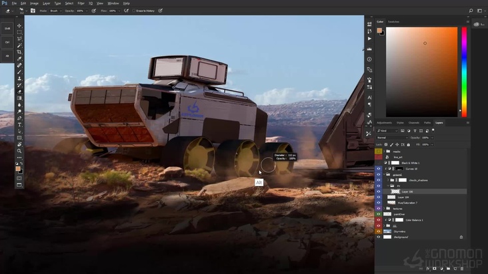Click the Eraser tool in toolbar
This screenshot has width=488, height=274.
[x=19, y=92]
